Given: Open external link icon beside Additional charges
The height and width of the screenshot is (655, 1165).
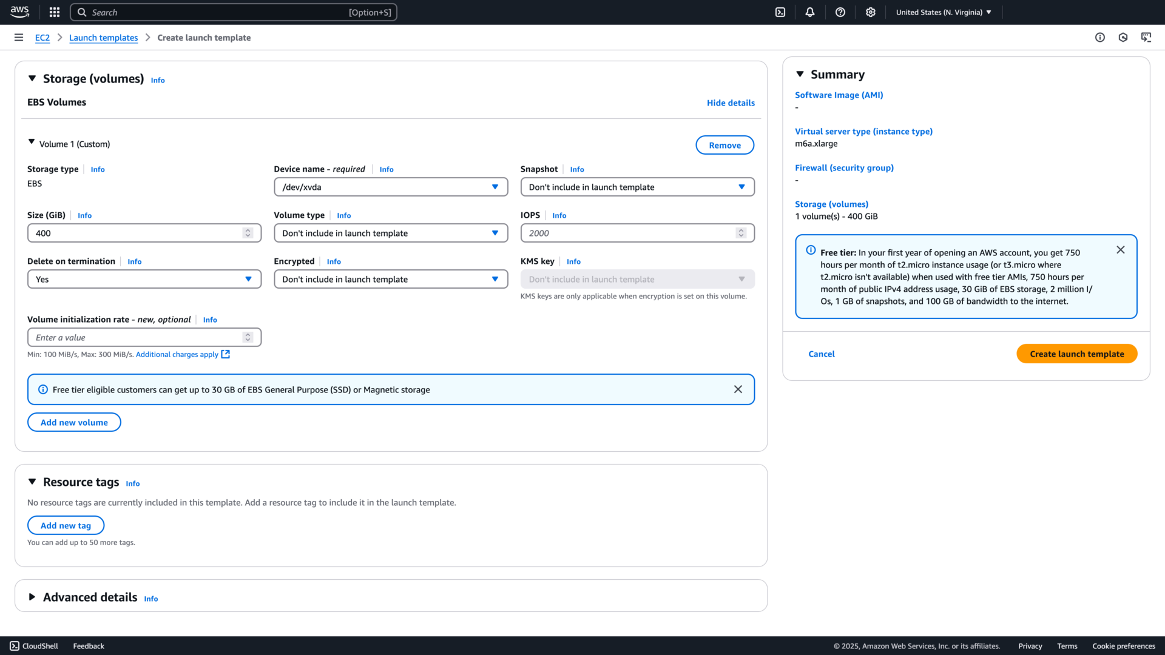Looking at the screenshot, I should pyautogui.click(x=226, y=354).
